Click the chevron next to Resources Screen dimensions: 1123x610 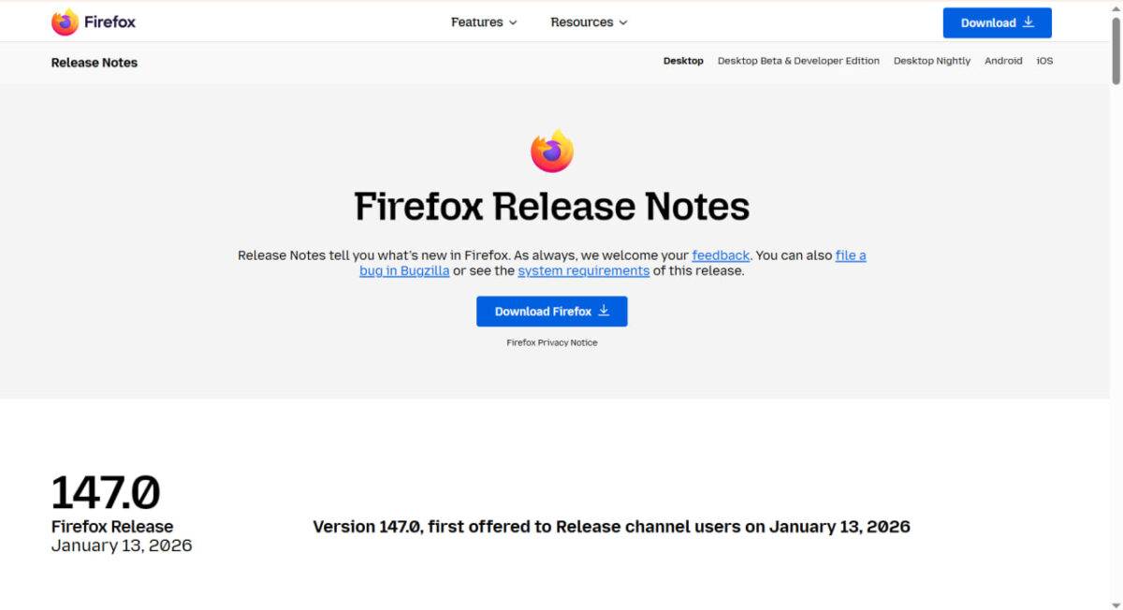[x=623, y=22]
